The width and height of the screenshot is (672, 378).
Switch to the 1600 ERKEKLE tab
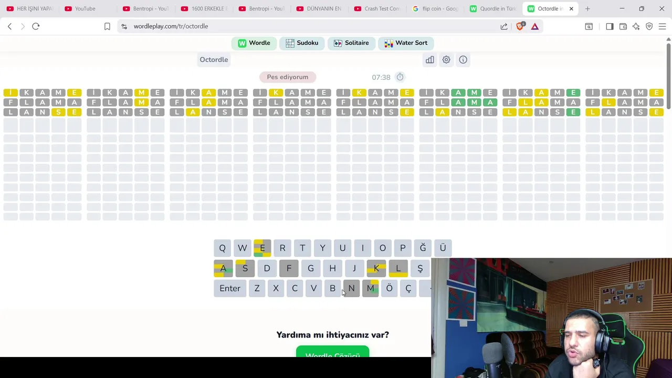tap(204, 8)
